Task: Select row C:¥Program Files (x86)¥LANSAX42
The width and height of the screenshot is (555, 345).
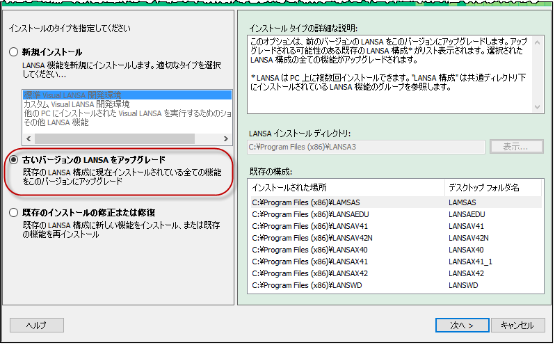Action: coord(396,273)
